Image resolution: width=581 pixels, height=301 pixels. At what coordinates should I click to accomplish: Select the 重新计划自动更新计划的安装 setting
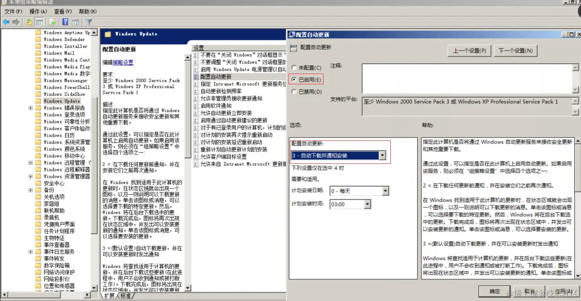point(234,149)
